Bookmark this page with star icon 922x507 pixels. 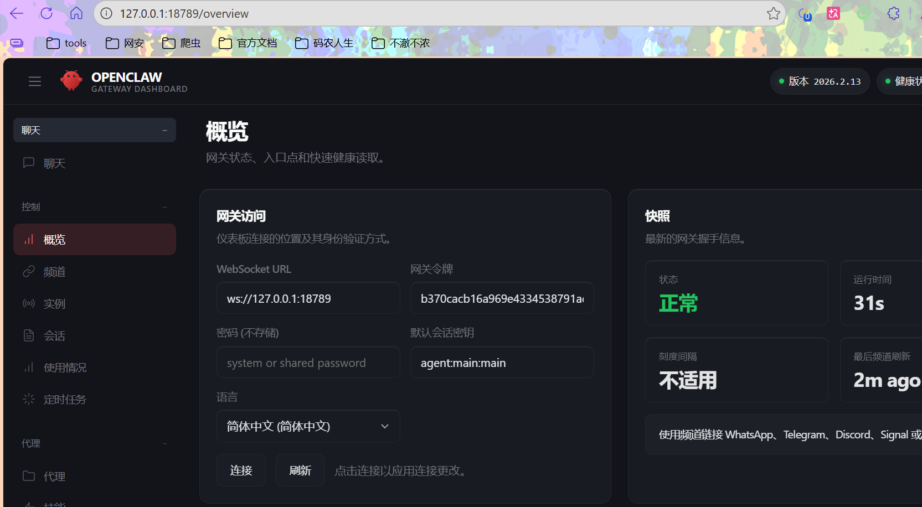tap(774, 13)
